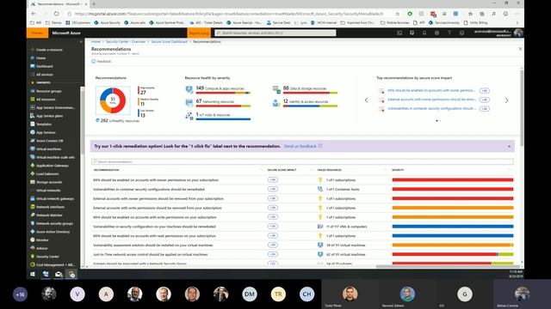Open 149 Compute & apps resources
The width and height of the screenshot is (551, 309).
[218, 89]
